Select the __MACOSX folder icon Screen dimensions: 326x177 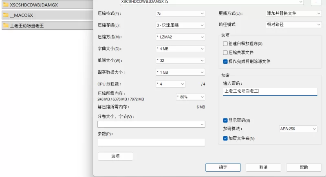[6, 15]
